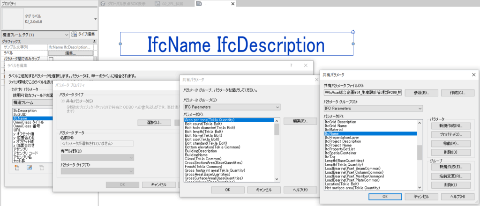Select Class(Tekla Common) parameter
480x206 pixels.
pos(203,159)
